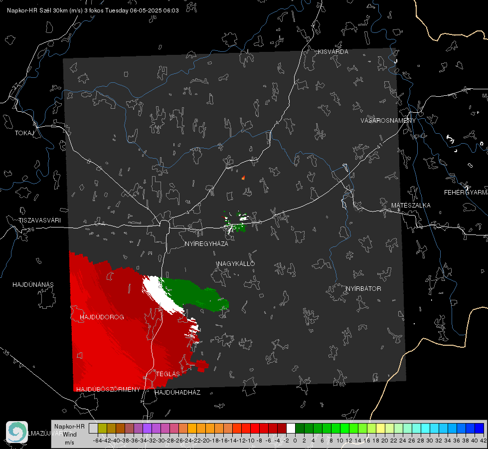Select the TÉGLÁS town label
Viewport: 488px width, 449px height.
tap(168, 374)
